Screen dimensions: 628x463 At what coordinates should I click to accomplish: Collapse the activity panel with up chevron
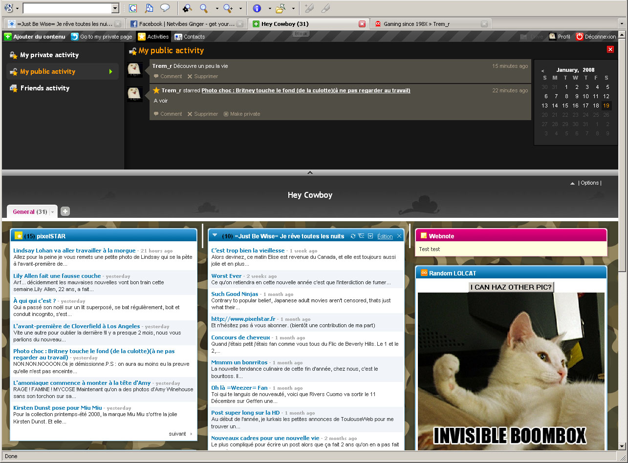(x=309, y=172)
